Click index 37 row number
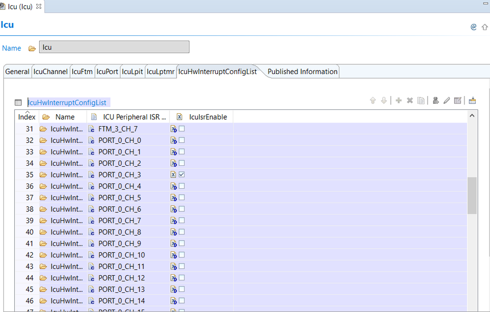 tap(29, 197)
